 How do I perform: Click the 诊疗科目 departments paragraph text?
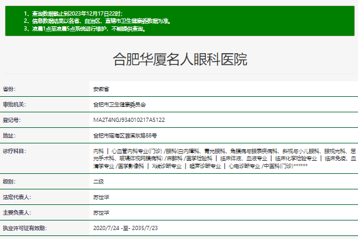pyautogui.click(x=225, y=158)
